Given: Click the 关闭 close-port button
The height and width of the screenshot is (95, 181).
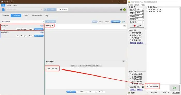Looking at the screenshot, I should pyautogui.click(x=137, y=26).
